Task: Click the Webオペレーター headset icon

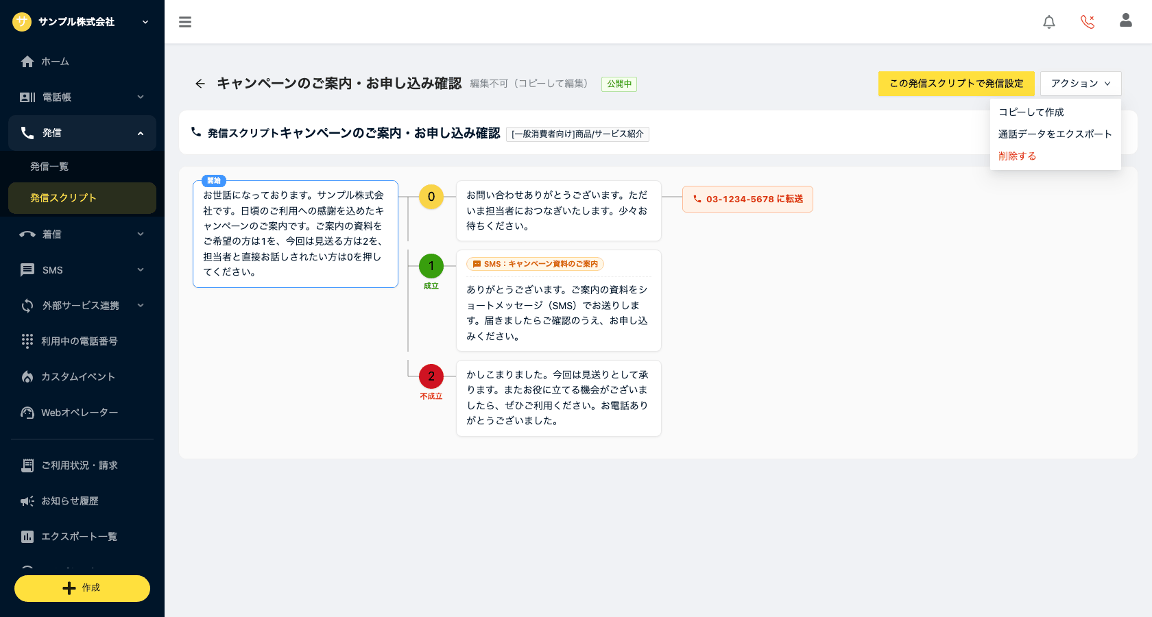Action: (x=27, y=413)
